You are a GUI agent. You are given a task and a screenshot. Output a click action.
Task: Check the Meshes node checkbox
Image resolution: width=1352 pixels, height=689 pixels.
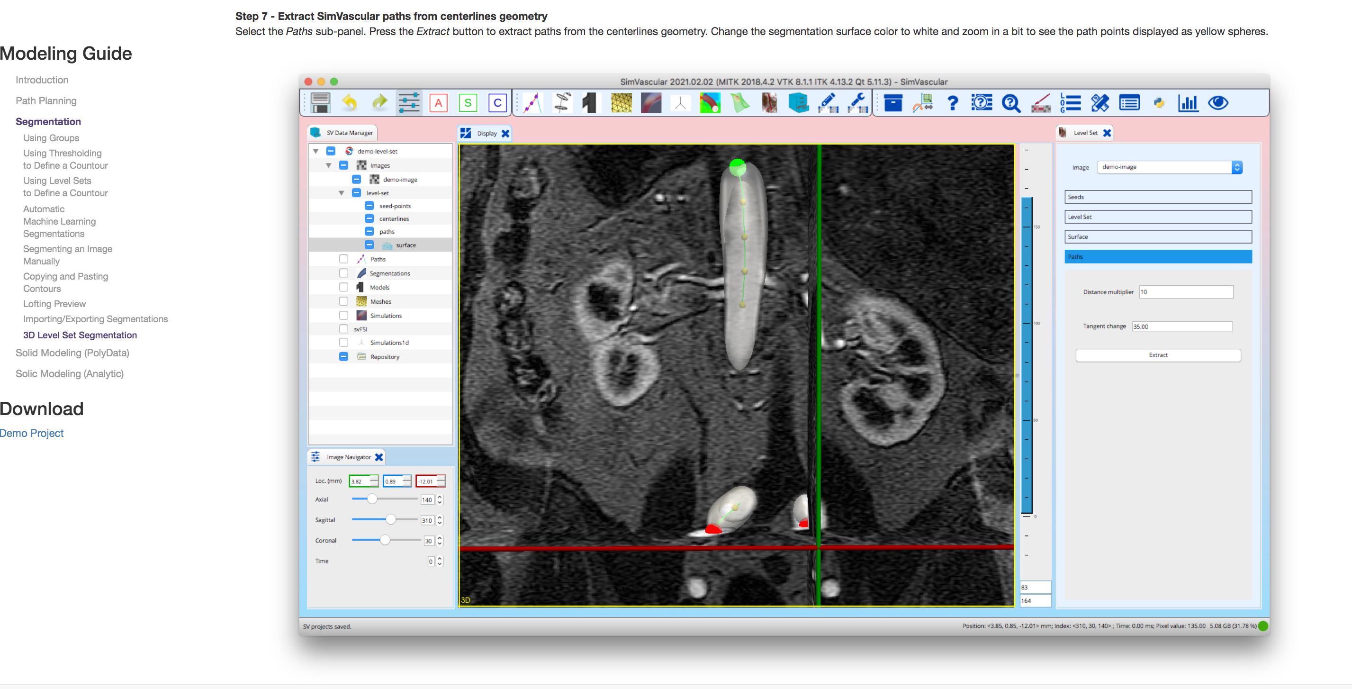click(x=343, y=301)
